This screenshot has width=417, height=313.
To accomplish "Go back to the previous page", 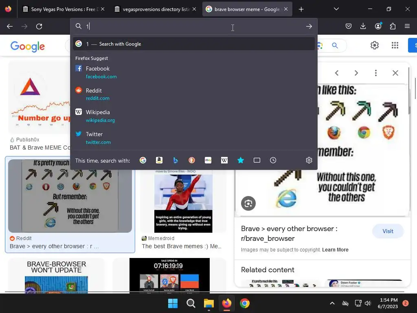I will tap(10, 26).
